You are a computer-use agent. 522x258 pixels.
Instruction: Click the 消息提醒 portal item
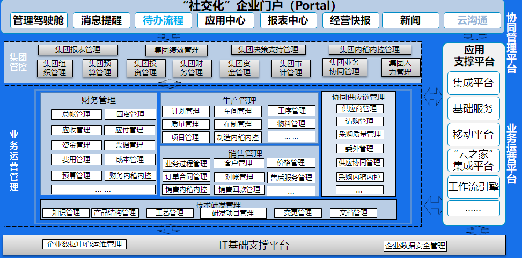coord(101,21)
